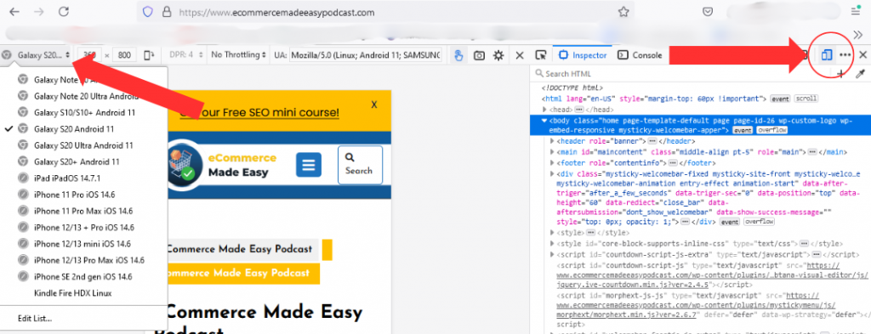The width and height of the screenshot is (871, 334).
Task: Close the yellow welcome bar with X
Action: click(x=374, y=105)
